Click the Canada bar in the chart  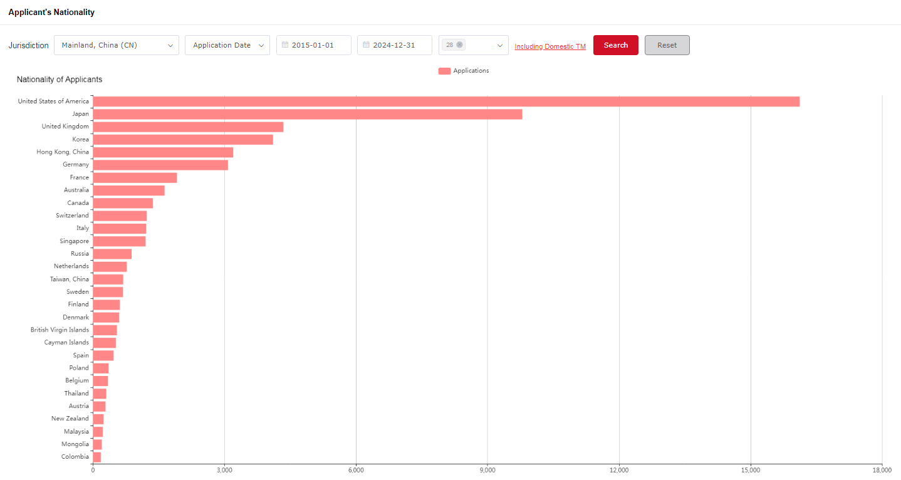pyautogui.click(x=123, y=203)
